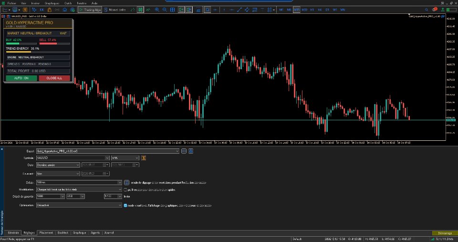Viewport: 458px width, 242px height.
Task: Open symbol specification icon beside M15
Action: pyautogui.click(x=144, y=158)
